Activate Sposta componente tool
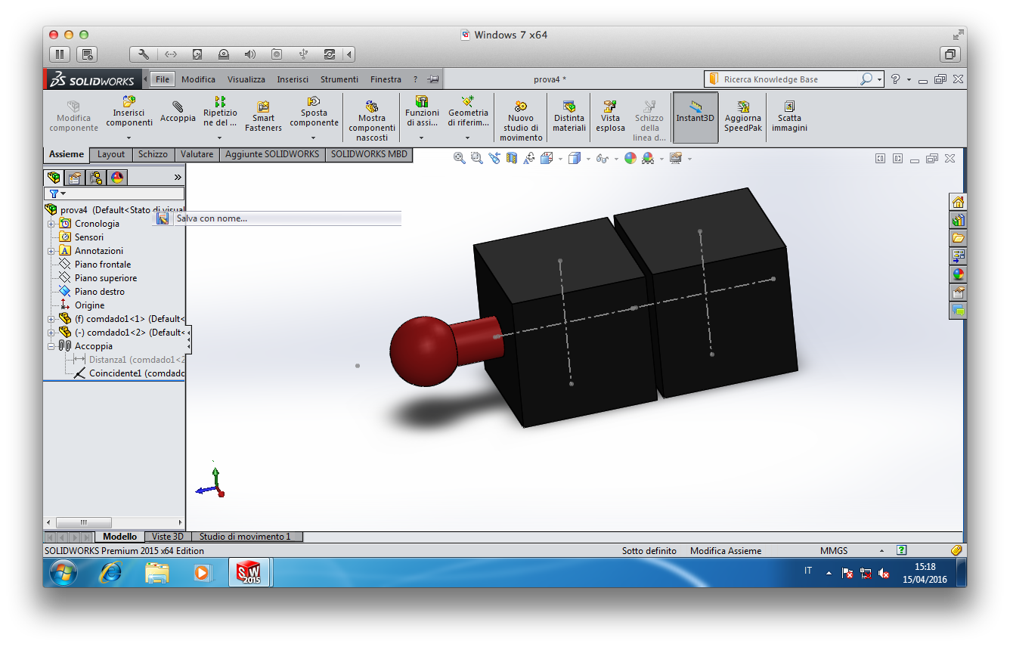The width and height of the screenshot is (1010, 647). coord(314,111)
